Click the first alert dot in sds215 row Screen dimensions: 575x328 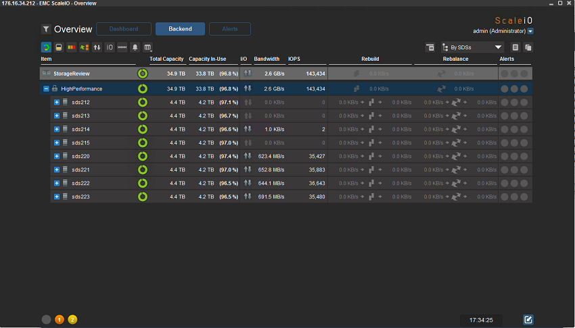pyautogui.click(x=505, y=142)
